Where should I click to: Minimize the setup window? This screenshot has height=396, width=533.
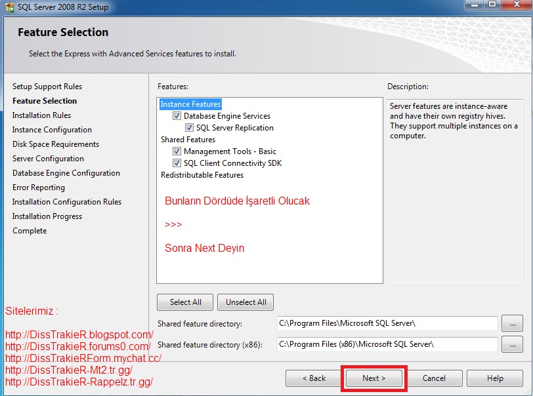pyautogui.click(x=475, y=5)
